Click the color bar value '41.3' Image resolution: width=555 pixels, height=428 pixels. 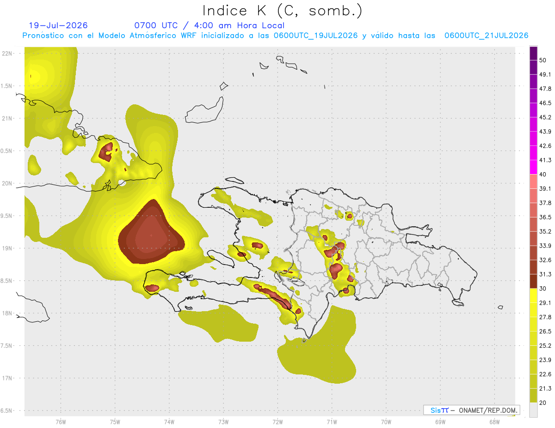(545, 160)
